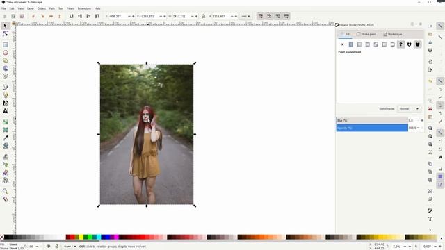Select the Ellipse tool

(5, 53)
